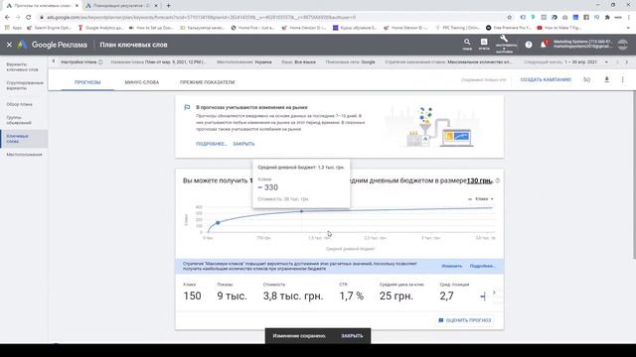The height and width of the screenshot is (357, 636).
Task: Open the browser extensions puzzle icon
Action: pos(607,17)
